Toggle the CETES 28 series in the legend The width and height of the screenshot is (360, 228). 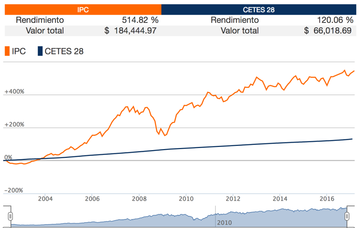[x=60, y=51]
